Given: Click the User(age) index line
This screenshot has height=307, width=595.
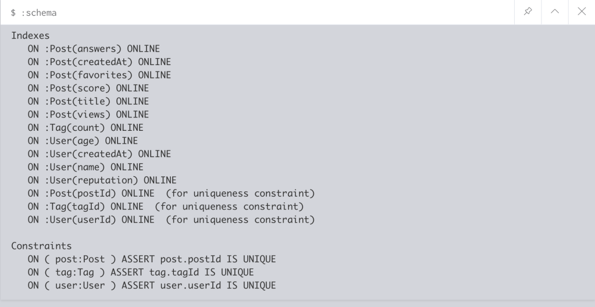Looking at the screenshot, I should click(x=83, y=141).
